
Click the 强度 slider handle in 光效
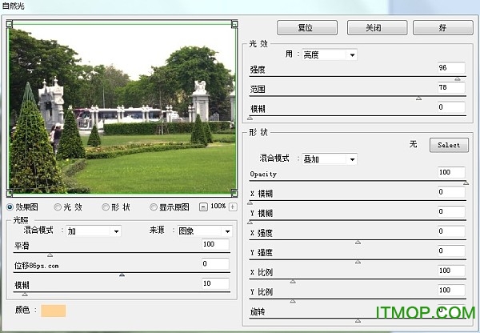point(458,78)
